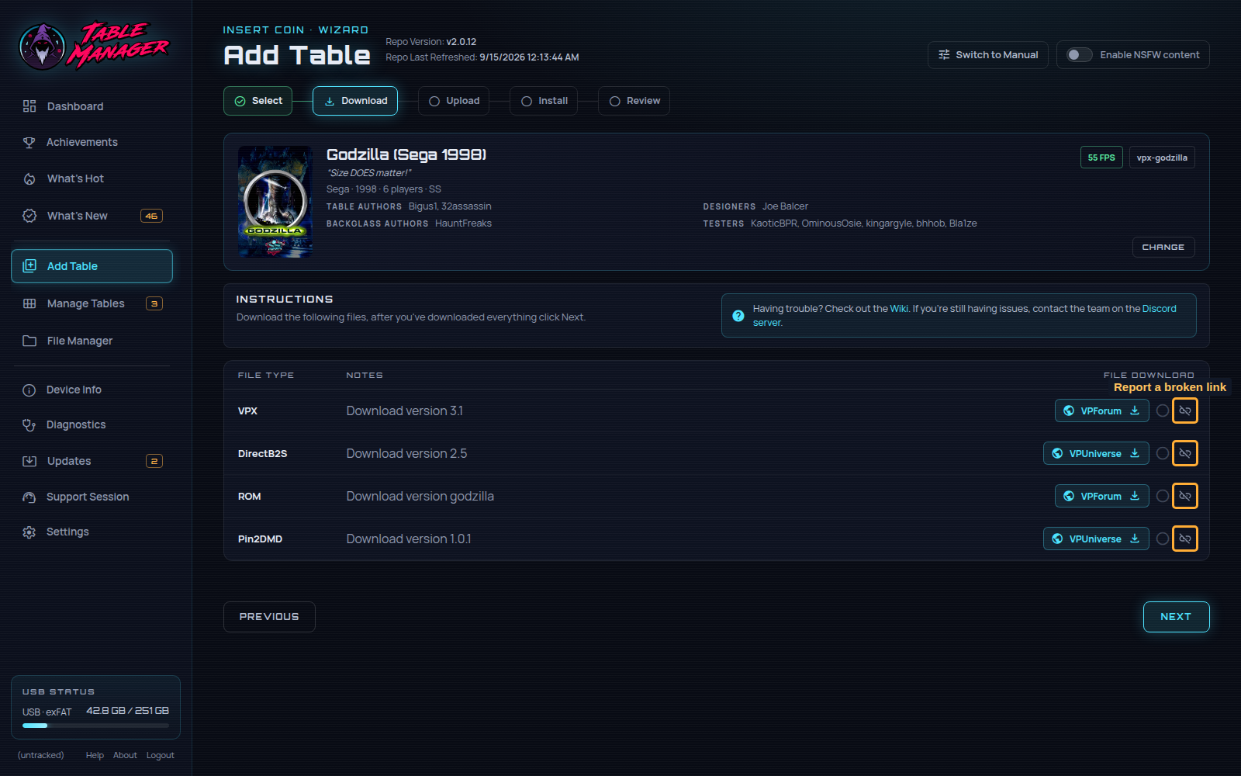Mark the VPX file as downloaded

click(1162, 411)
